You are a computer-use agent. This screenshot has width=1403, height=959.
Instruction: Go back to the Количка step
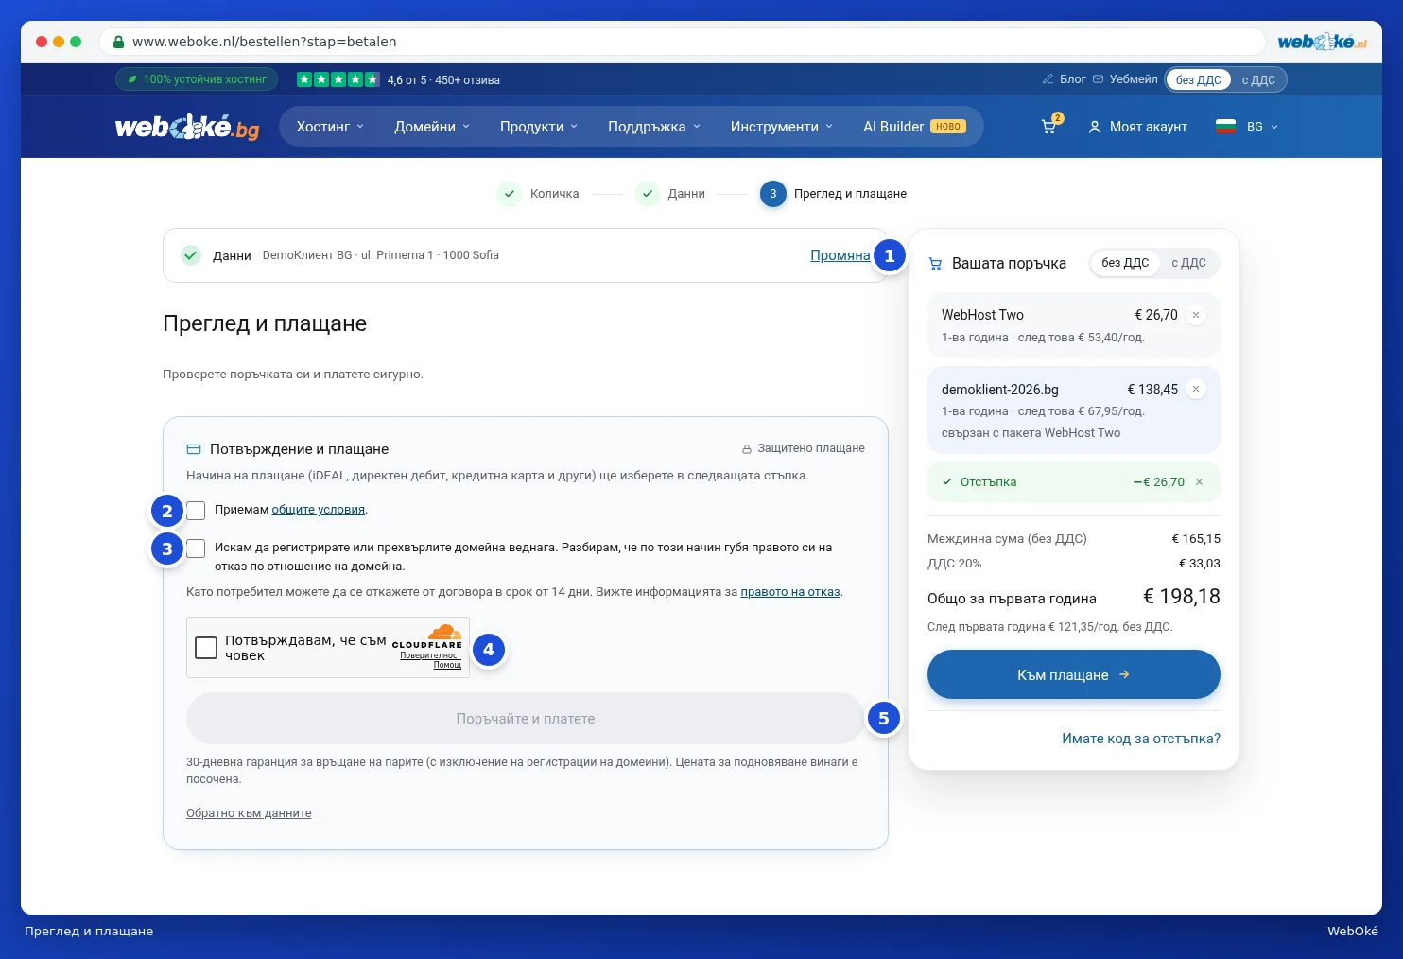(538, 194)
